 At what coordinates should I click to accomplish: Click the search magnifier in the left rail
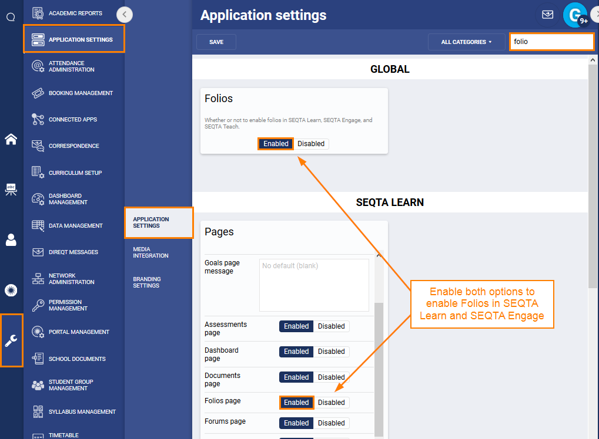coord(10,17)
